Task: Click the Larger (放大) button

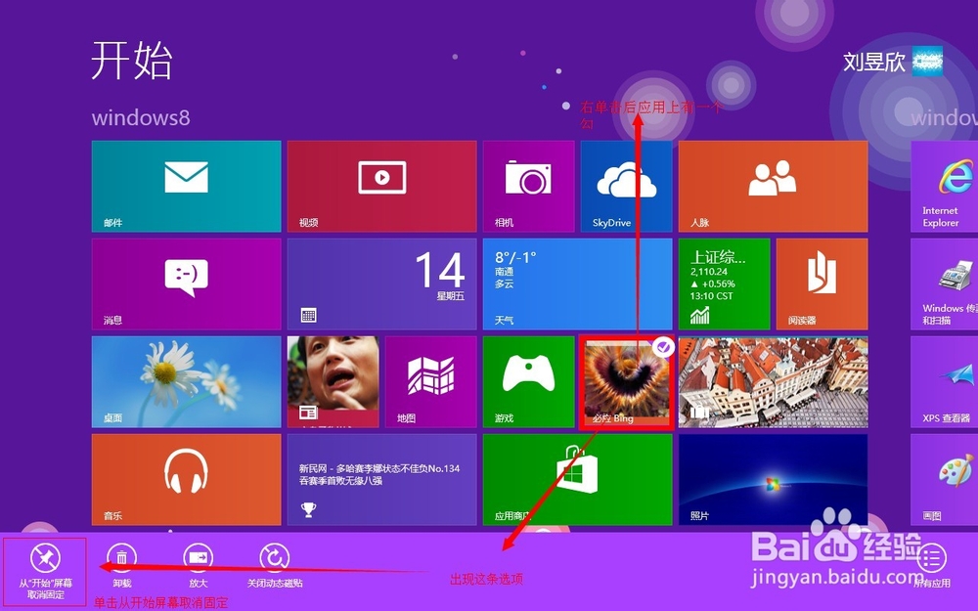Action: [199, 566]
